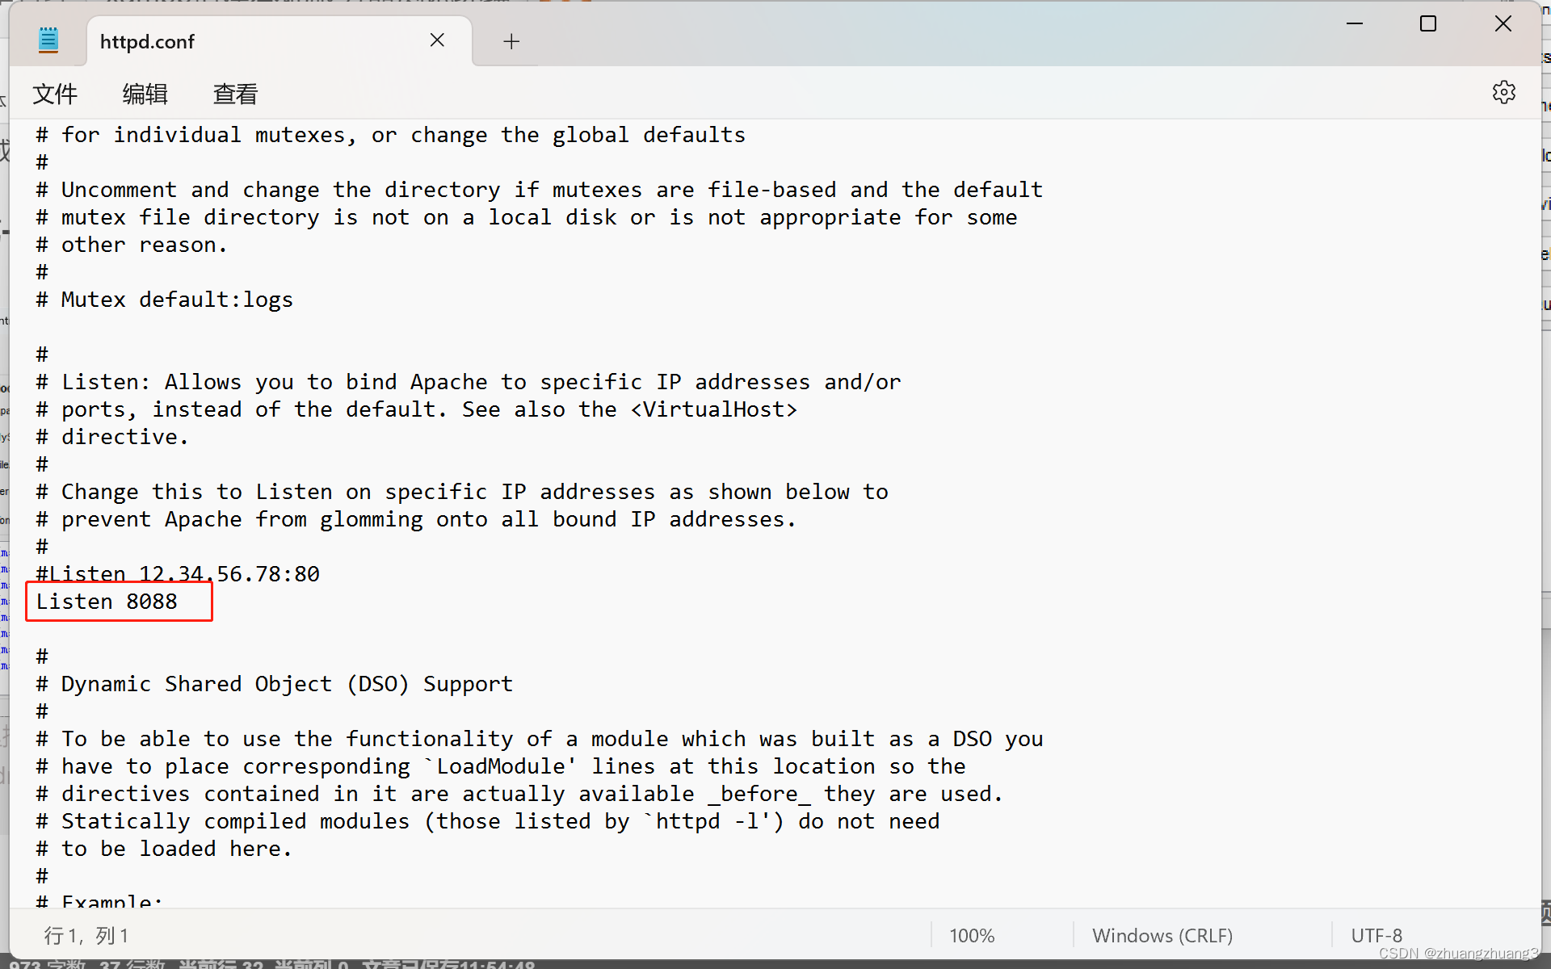Minimize the Notepad window

point(1355,24)
